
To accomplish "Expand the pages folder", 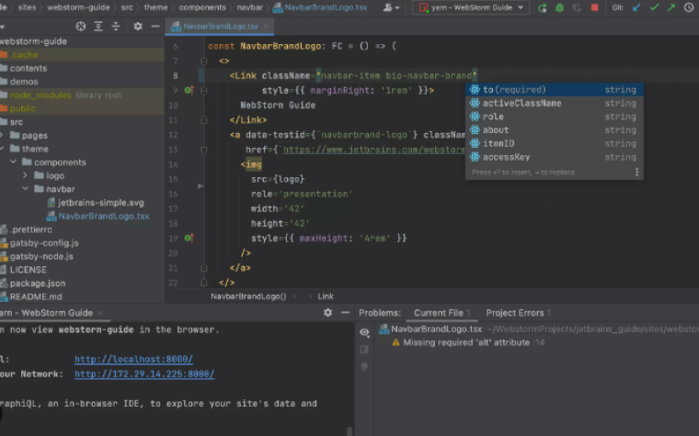I will [x=2, y=135].
